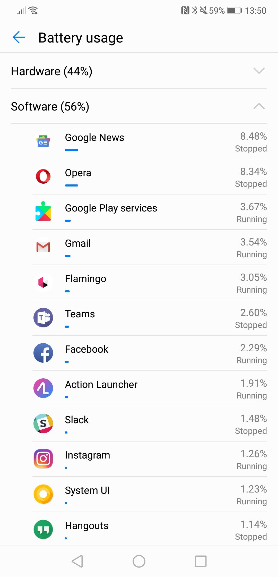Tap the Google News usage bar
The width and height of the screenshot is (278, 577).
[72, 150]
